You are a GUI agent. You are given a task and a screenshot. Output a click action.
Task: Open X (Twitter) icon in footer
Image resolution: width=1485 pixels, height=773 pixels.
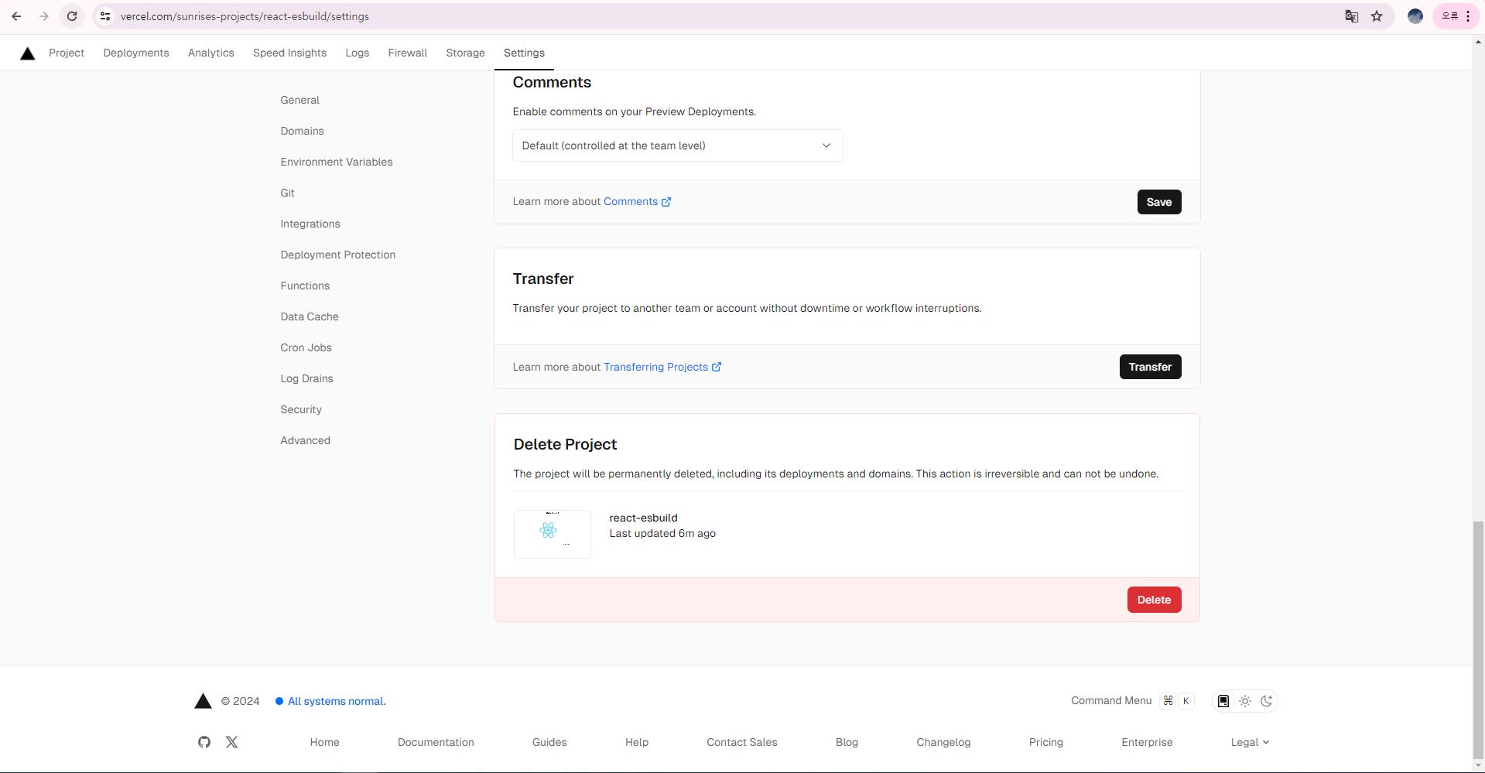[231, 742]
